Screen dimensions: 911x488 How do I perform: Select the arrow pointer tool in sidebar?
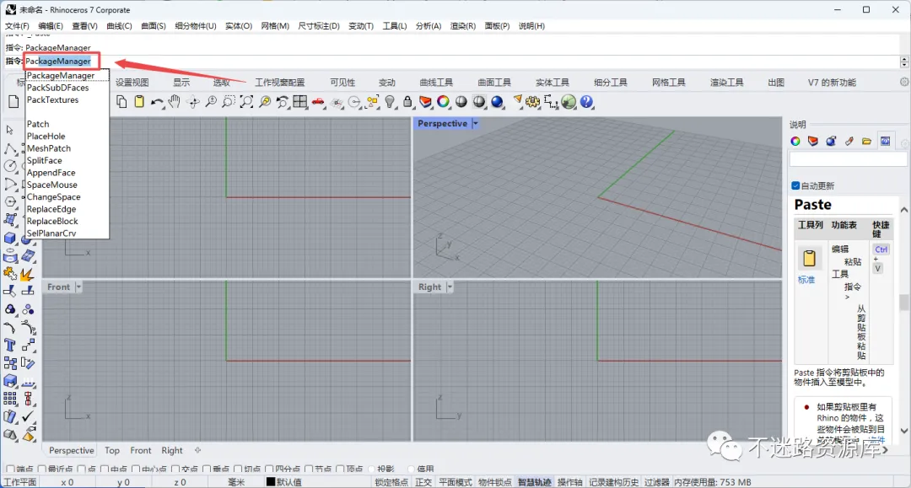pos(10,130)
